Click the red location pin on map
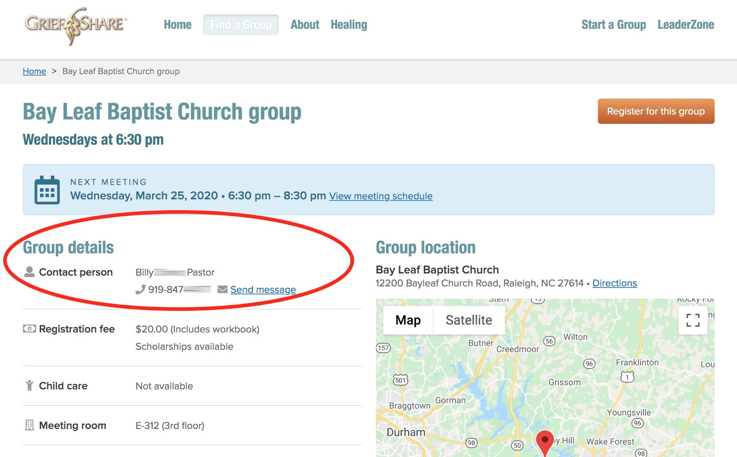 pos(545,443)
